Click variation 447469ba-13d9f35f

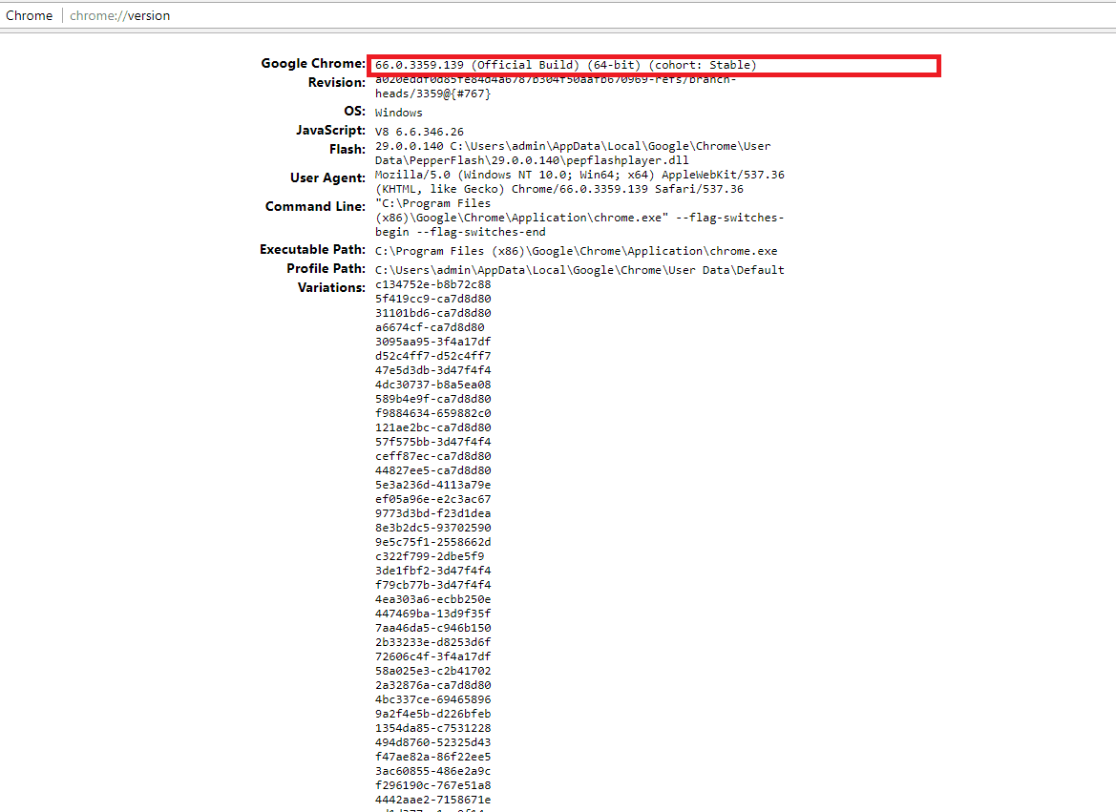[432, 614]
